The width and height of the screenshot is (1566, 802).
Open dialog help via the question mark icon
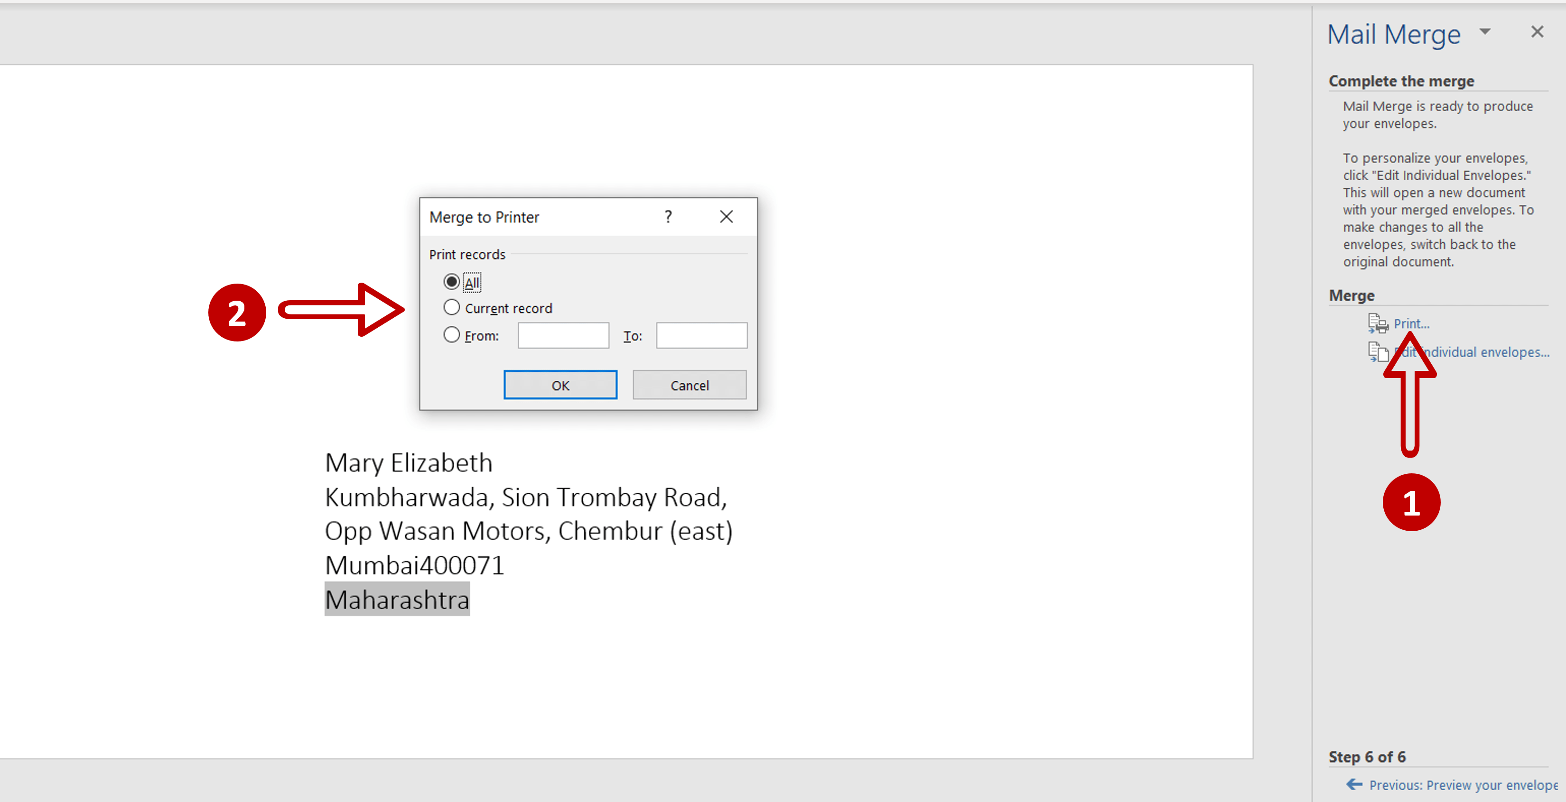(x=668, y=216)
